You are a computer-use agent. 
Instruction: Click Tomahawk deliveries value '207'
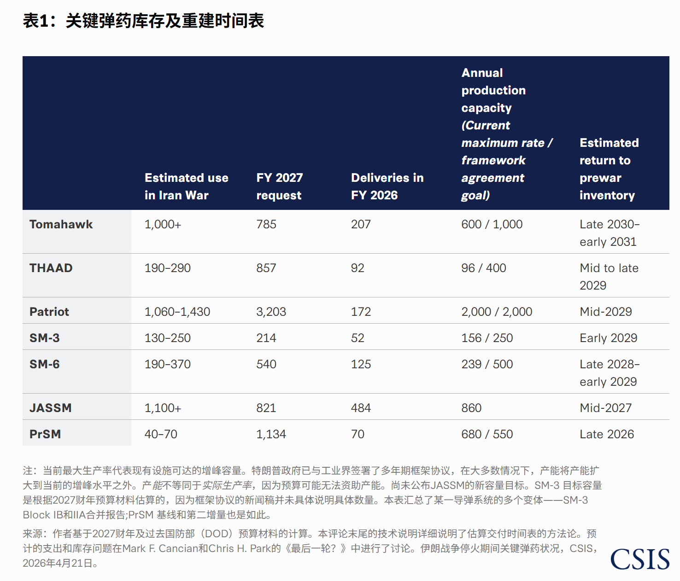(x=361, y=224)
